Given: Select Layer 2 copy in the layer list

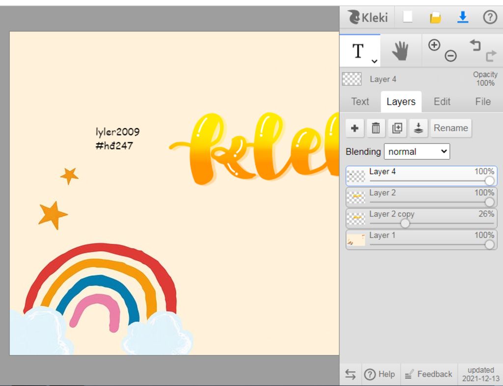Looking at the screenshot, I should tap(421, 218).
